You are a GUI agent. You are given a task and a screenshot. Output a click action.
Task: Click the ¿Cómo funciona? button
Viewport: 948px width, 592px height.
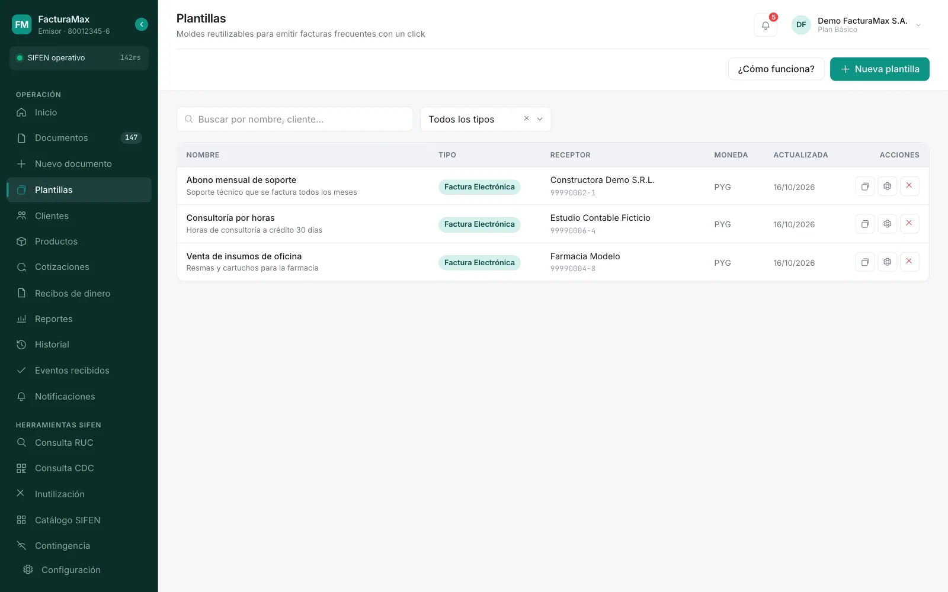776,69
